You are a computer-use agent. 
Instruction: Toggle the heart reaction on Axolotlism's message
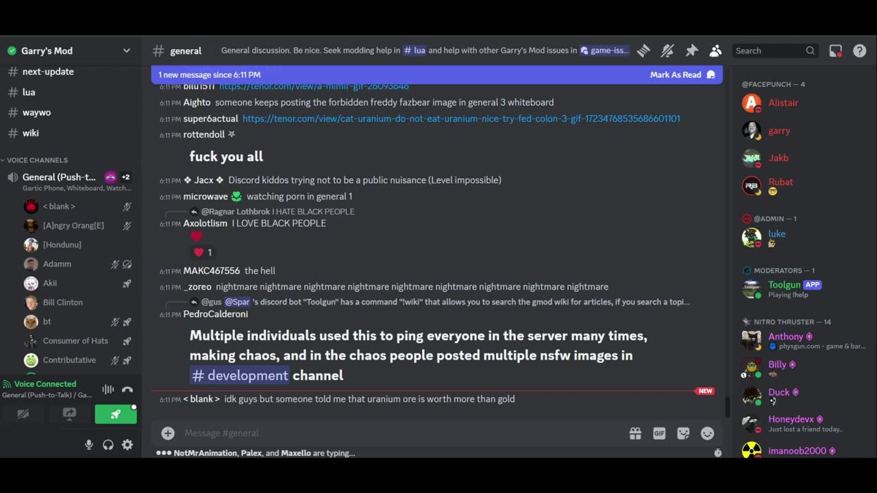tap(203, 252)
